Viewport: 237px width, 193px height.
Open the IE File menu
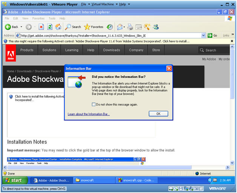coord(7,19)
